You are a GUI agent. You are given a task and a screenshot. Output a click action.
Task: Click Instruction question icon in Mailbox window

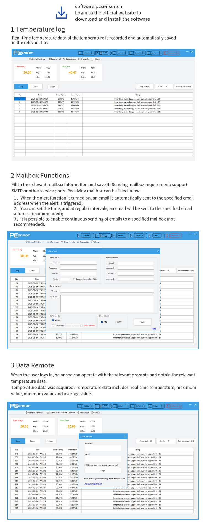click(78, 242)
